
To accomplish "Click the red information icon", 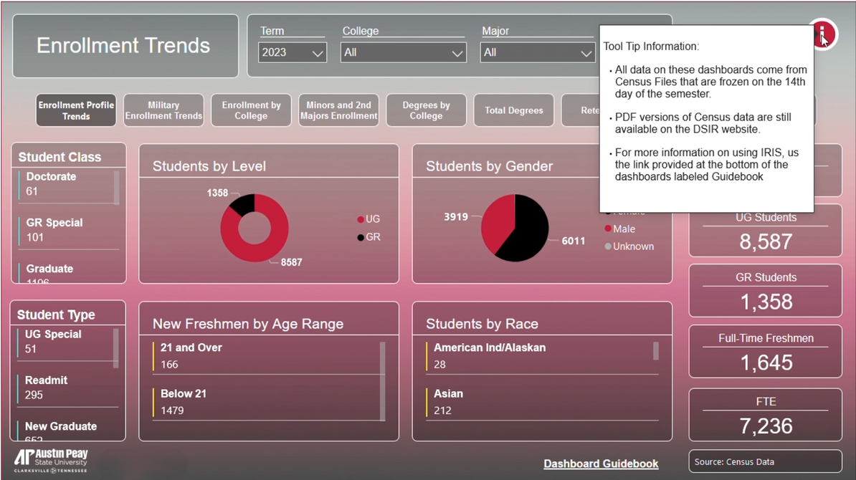I will click(824, 34).
